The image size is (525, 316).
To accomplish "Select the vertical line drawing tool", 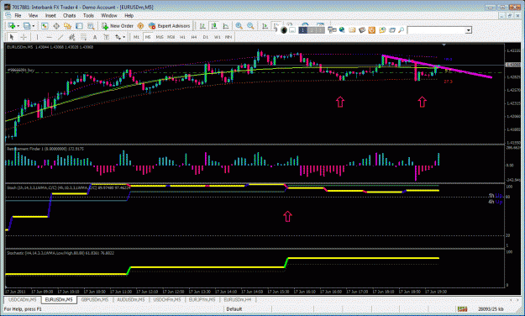I will click(37, 37).
